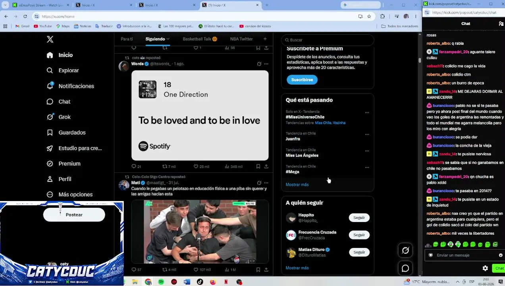This screenshot has height=286, width=505.
Task: Reply to the One Direction post
Action: [136, 166]
